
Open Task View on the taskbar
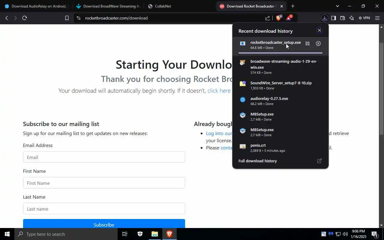coord(125,234)
